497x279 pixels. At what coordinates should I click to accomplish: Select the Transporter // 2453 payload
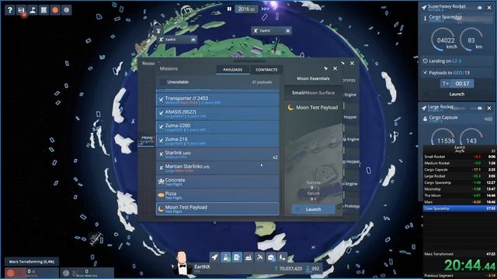(217, 100)
